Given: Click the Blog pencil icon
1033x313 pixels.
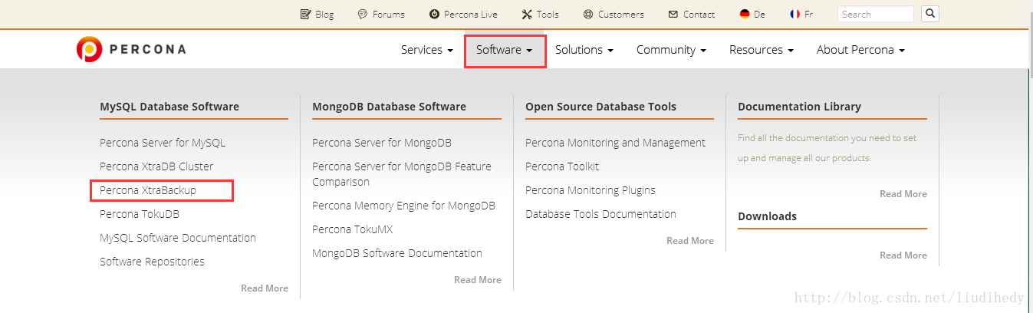Looking at the screenshot, I should 305,14.
